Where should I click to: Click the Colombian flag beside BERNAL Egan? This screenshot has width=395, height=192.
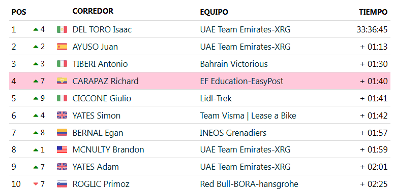(x=62, y=133)
